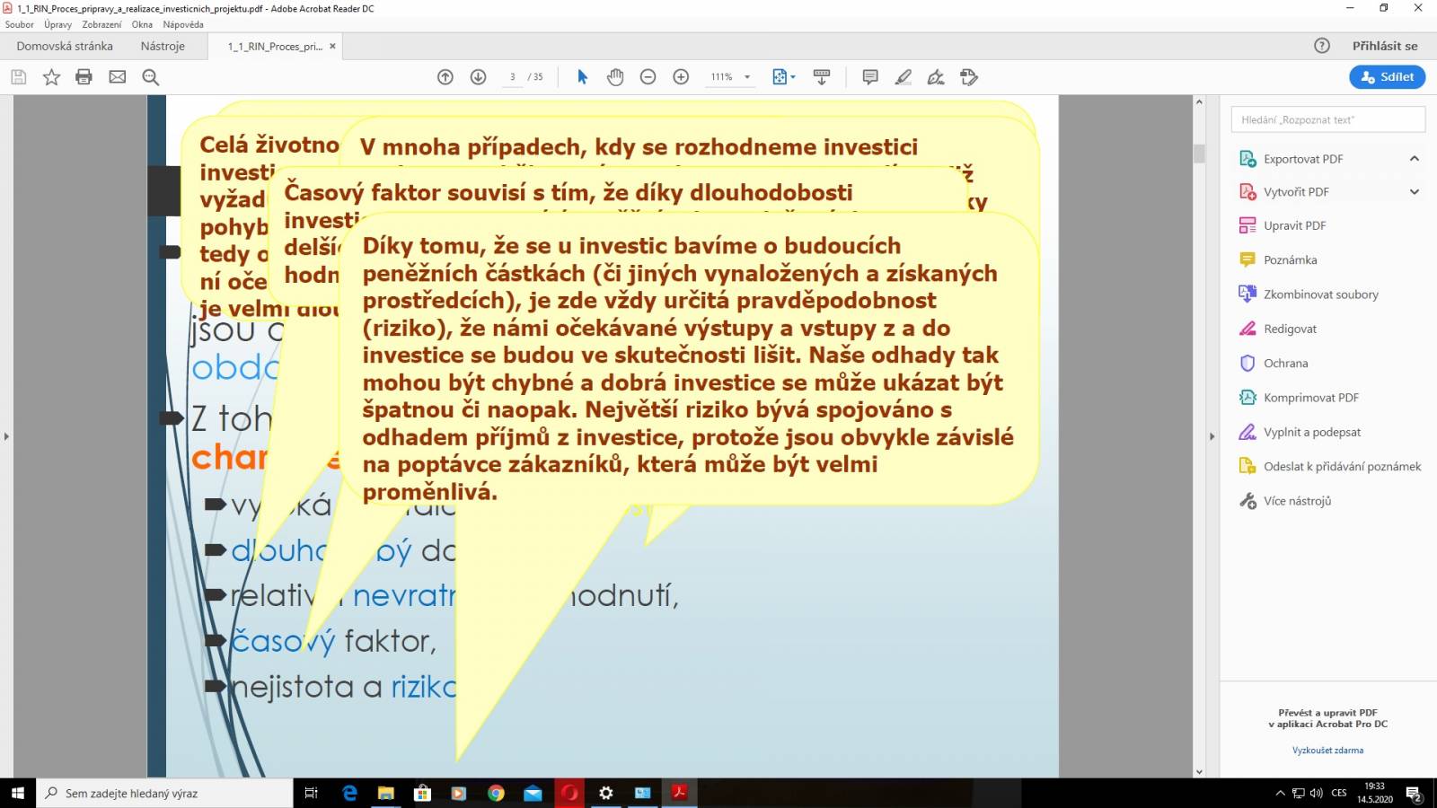Viewport: 1437px width, 808px height.
Task: Open the Opera browser from the taskbar
Action: point(569,793)
